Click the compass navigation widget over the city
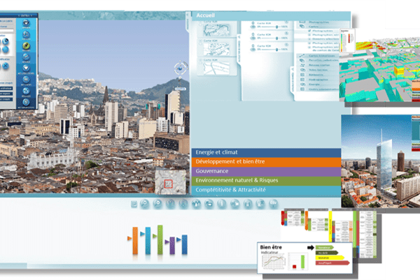The height and width of the screenshot is (280, 420). 181,69
